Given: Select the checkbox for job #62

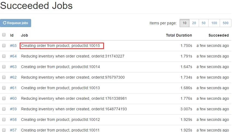Looking at the screenshot, I should point(4,77).
